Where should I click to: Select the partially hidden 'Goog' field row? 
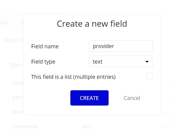(x=18, y=83)
